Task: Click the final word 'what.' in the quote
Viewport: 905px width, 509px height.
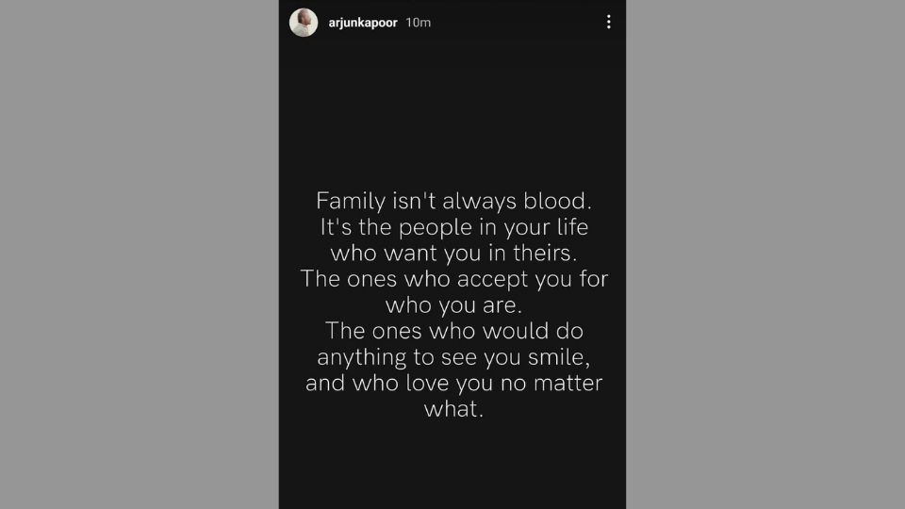Action: pyautogui.click(x=453, y=408)
